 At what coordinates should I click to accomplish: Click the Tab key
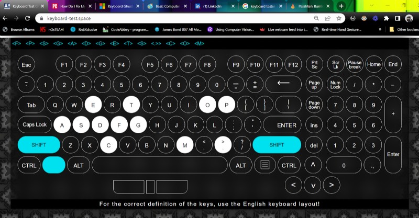(31, 105)
